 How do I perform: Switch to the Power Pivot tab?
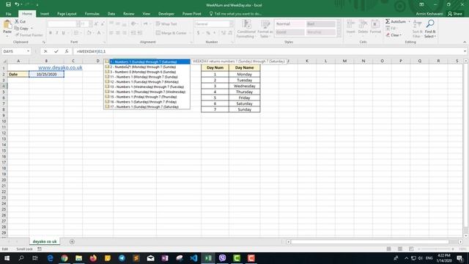[x=192, y=14]
